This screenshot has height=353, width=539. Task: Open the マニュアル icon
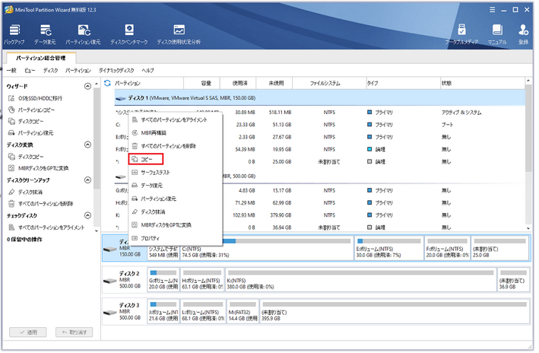coord(497,34)
